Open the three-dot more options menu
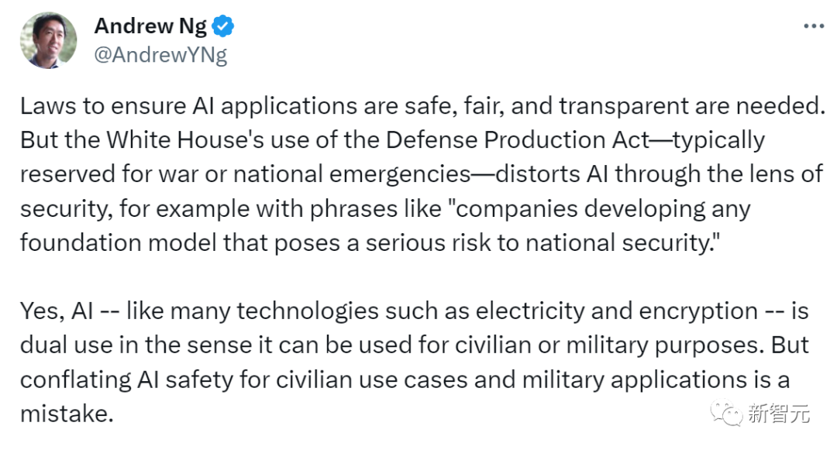The height and width of the screenshot is (450, 837). (x=814, y=26)
